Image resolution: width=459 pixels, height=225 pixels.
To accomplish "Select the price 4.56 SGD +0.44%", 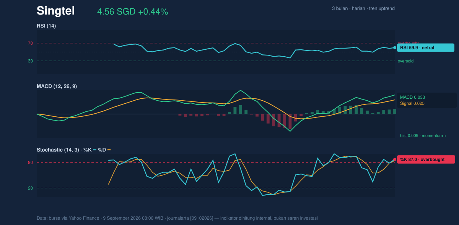I will tap(132, 12).
